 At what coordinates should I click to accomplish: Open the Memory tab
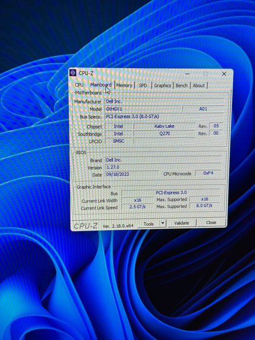(124, 85)
